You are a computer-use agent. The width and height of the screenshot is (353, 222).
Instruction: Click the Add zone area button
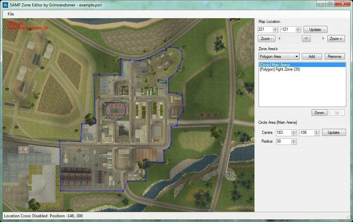(x=312, y=57)
